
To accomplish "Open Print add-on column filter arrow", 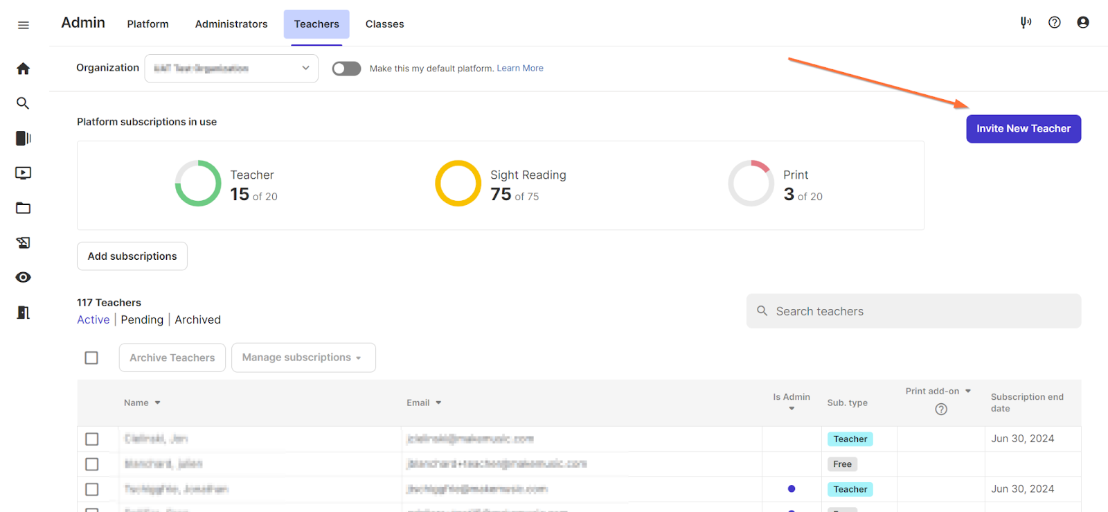I will pyautogui.click(x=967, y=391).
